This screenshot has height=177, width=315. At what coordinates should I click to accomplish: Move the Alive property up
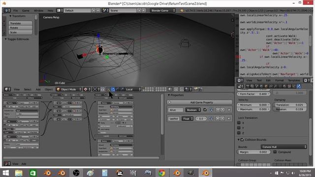click(218, 110)
